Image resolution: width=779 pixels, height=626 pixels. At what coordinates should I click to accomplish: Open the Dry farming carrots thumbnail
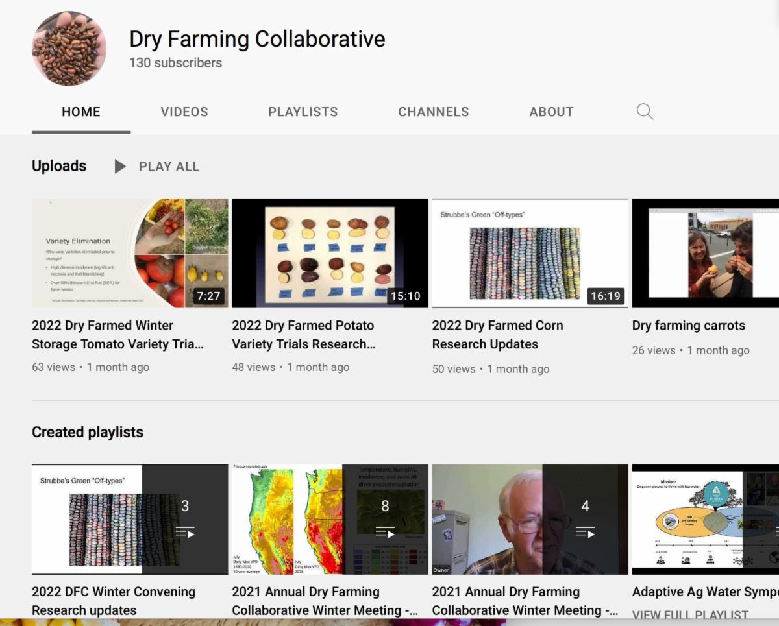coord(705,253)
